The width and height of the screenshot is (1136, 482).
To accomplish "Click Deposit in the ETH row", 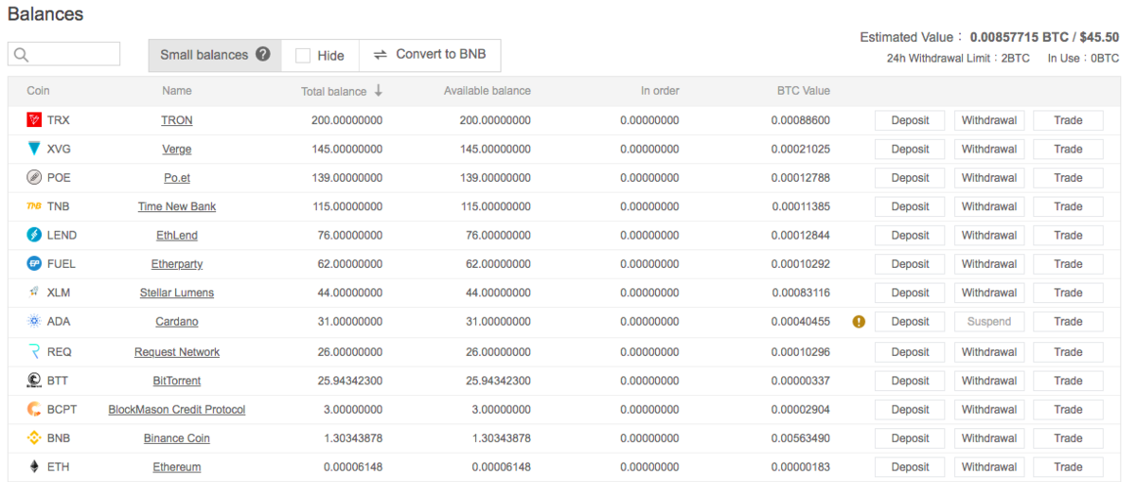I will click(x=910, y=467).
